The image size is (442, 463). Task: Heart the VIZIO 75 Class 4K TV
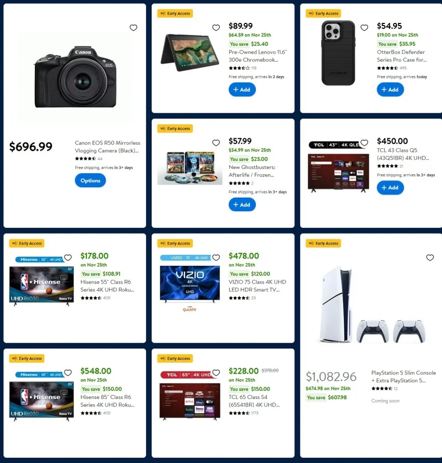[x=216, y=258]
